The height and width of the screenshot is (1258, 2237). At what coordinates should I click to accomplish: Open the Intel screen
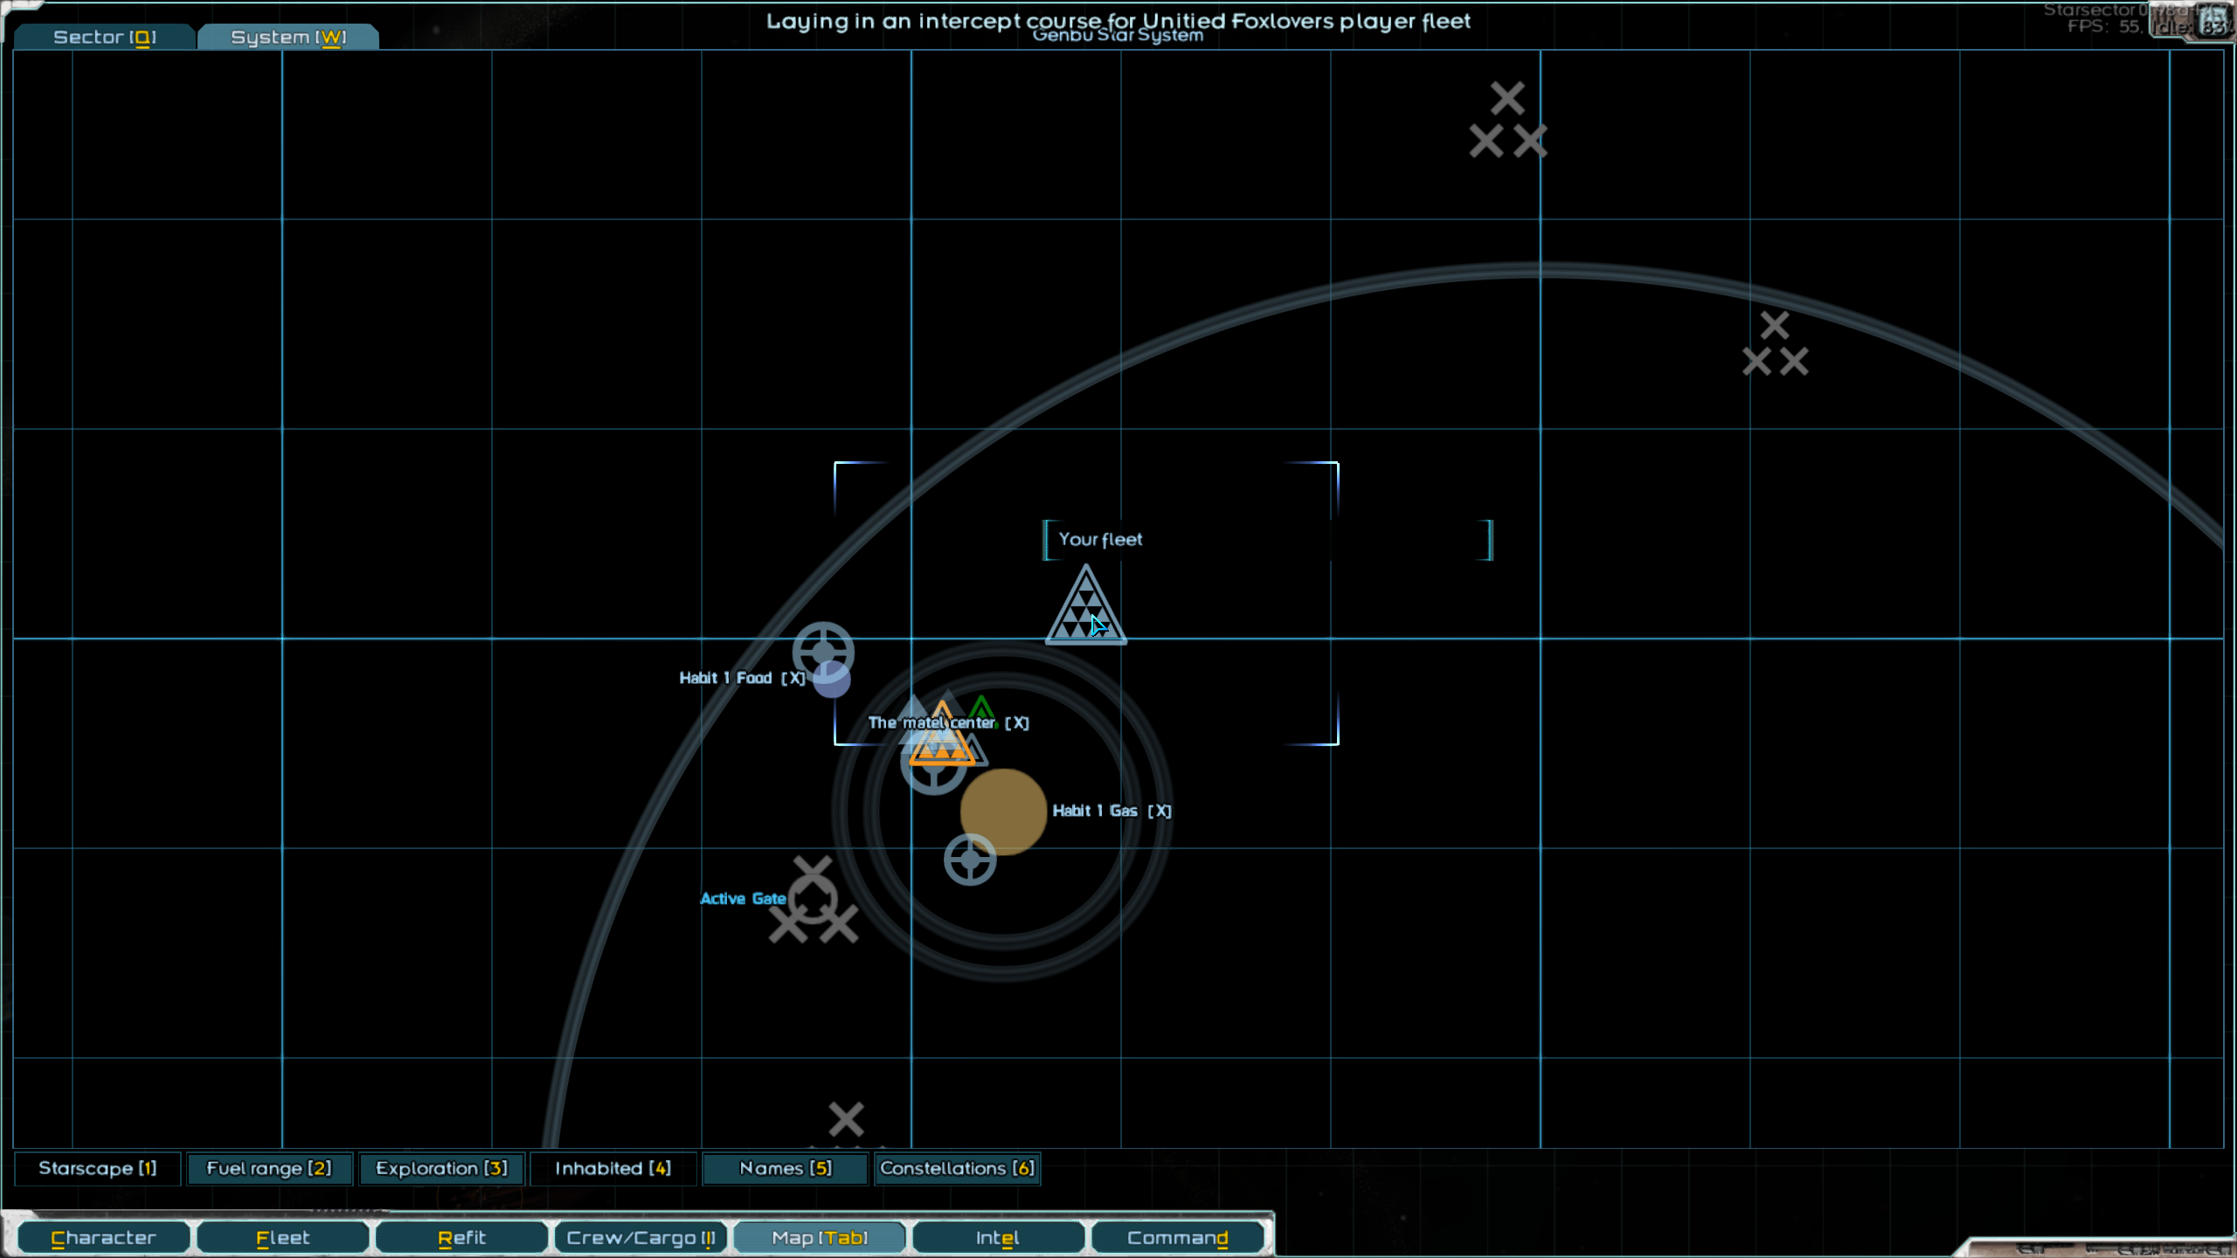pos(998,1237)
